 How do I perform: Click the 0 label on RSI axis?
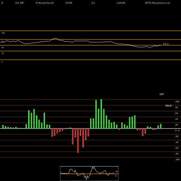coord(2,62)
